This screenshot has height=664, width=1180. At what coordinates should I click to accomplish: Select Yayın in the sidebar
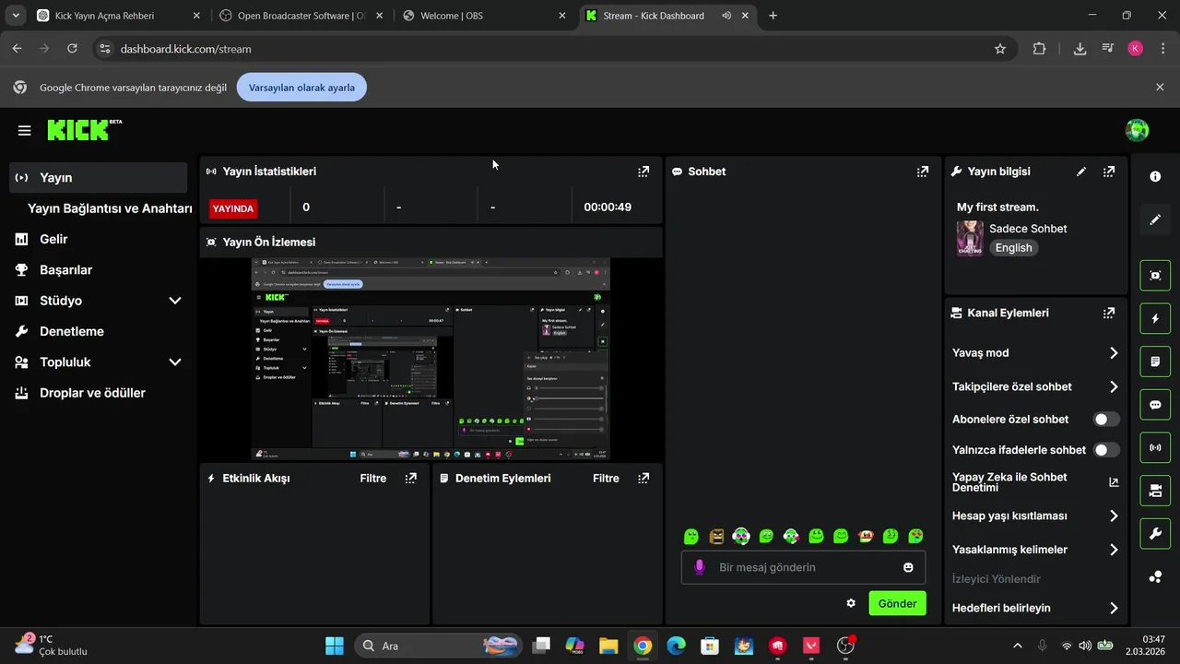[99, 178]
